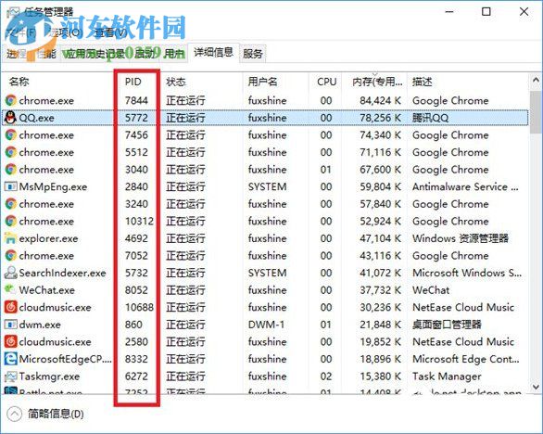Click the Antimalware Service description cell

point(465,186)
